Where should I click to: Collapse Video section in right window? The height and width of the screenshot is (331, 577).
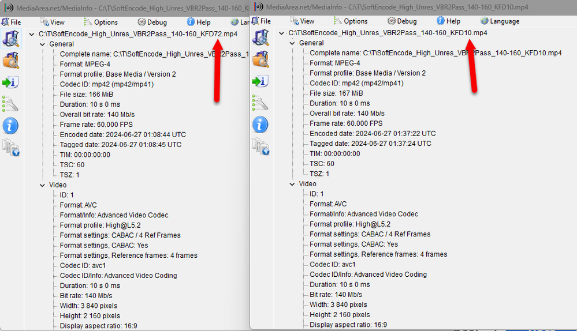click(x=292, y=184)
